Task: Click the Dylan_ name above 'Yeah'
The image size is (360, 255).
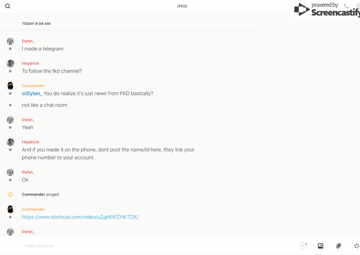Action: 28,120
